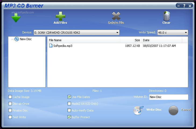Image resolution: width=196 pixels, height=129 pixels.
Task: Select the Softpedia.mp3 file name
Action: 63,46
